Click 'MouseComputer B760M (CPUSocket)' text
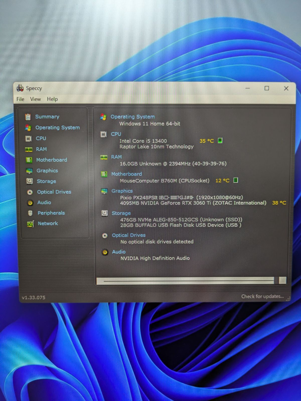Viewport: 301px width, 401px height. coord(165,181)
